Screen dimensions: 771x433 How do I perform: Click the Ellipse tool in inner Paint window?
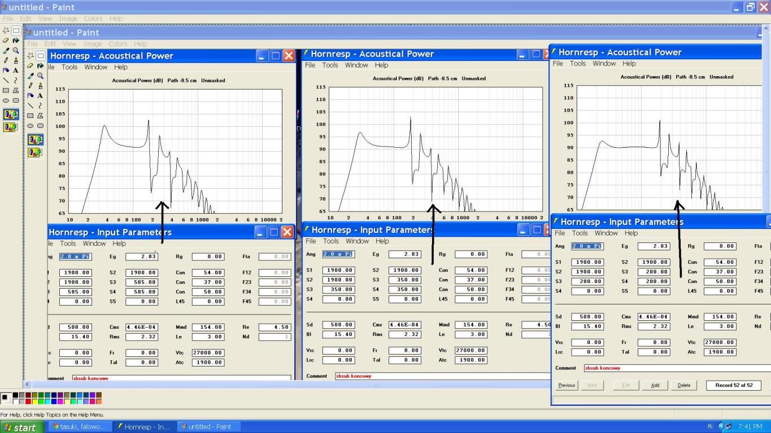(x=31, y=126)
